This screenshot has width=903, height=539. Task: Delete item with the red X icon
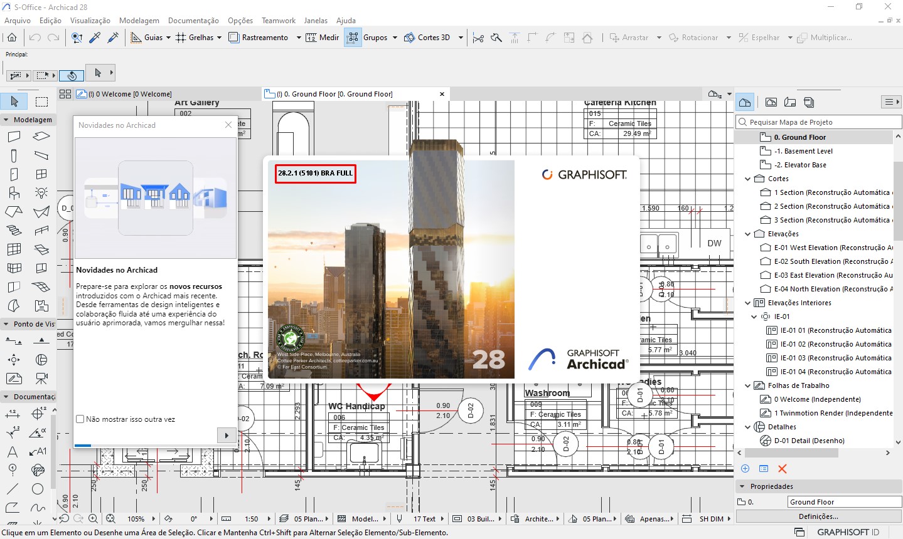pyautogui.click(x=782, y=469)
